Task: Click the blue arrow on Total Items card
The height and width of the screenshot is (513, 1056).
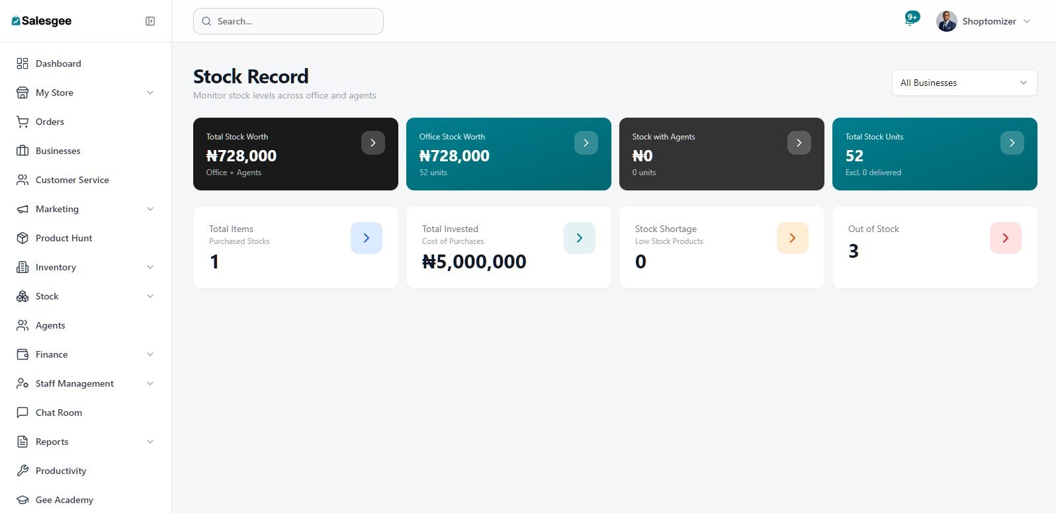Action: click(x=367, y=238)
